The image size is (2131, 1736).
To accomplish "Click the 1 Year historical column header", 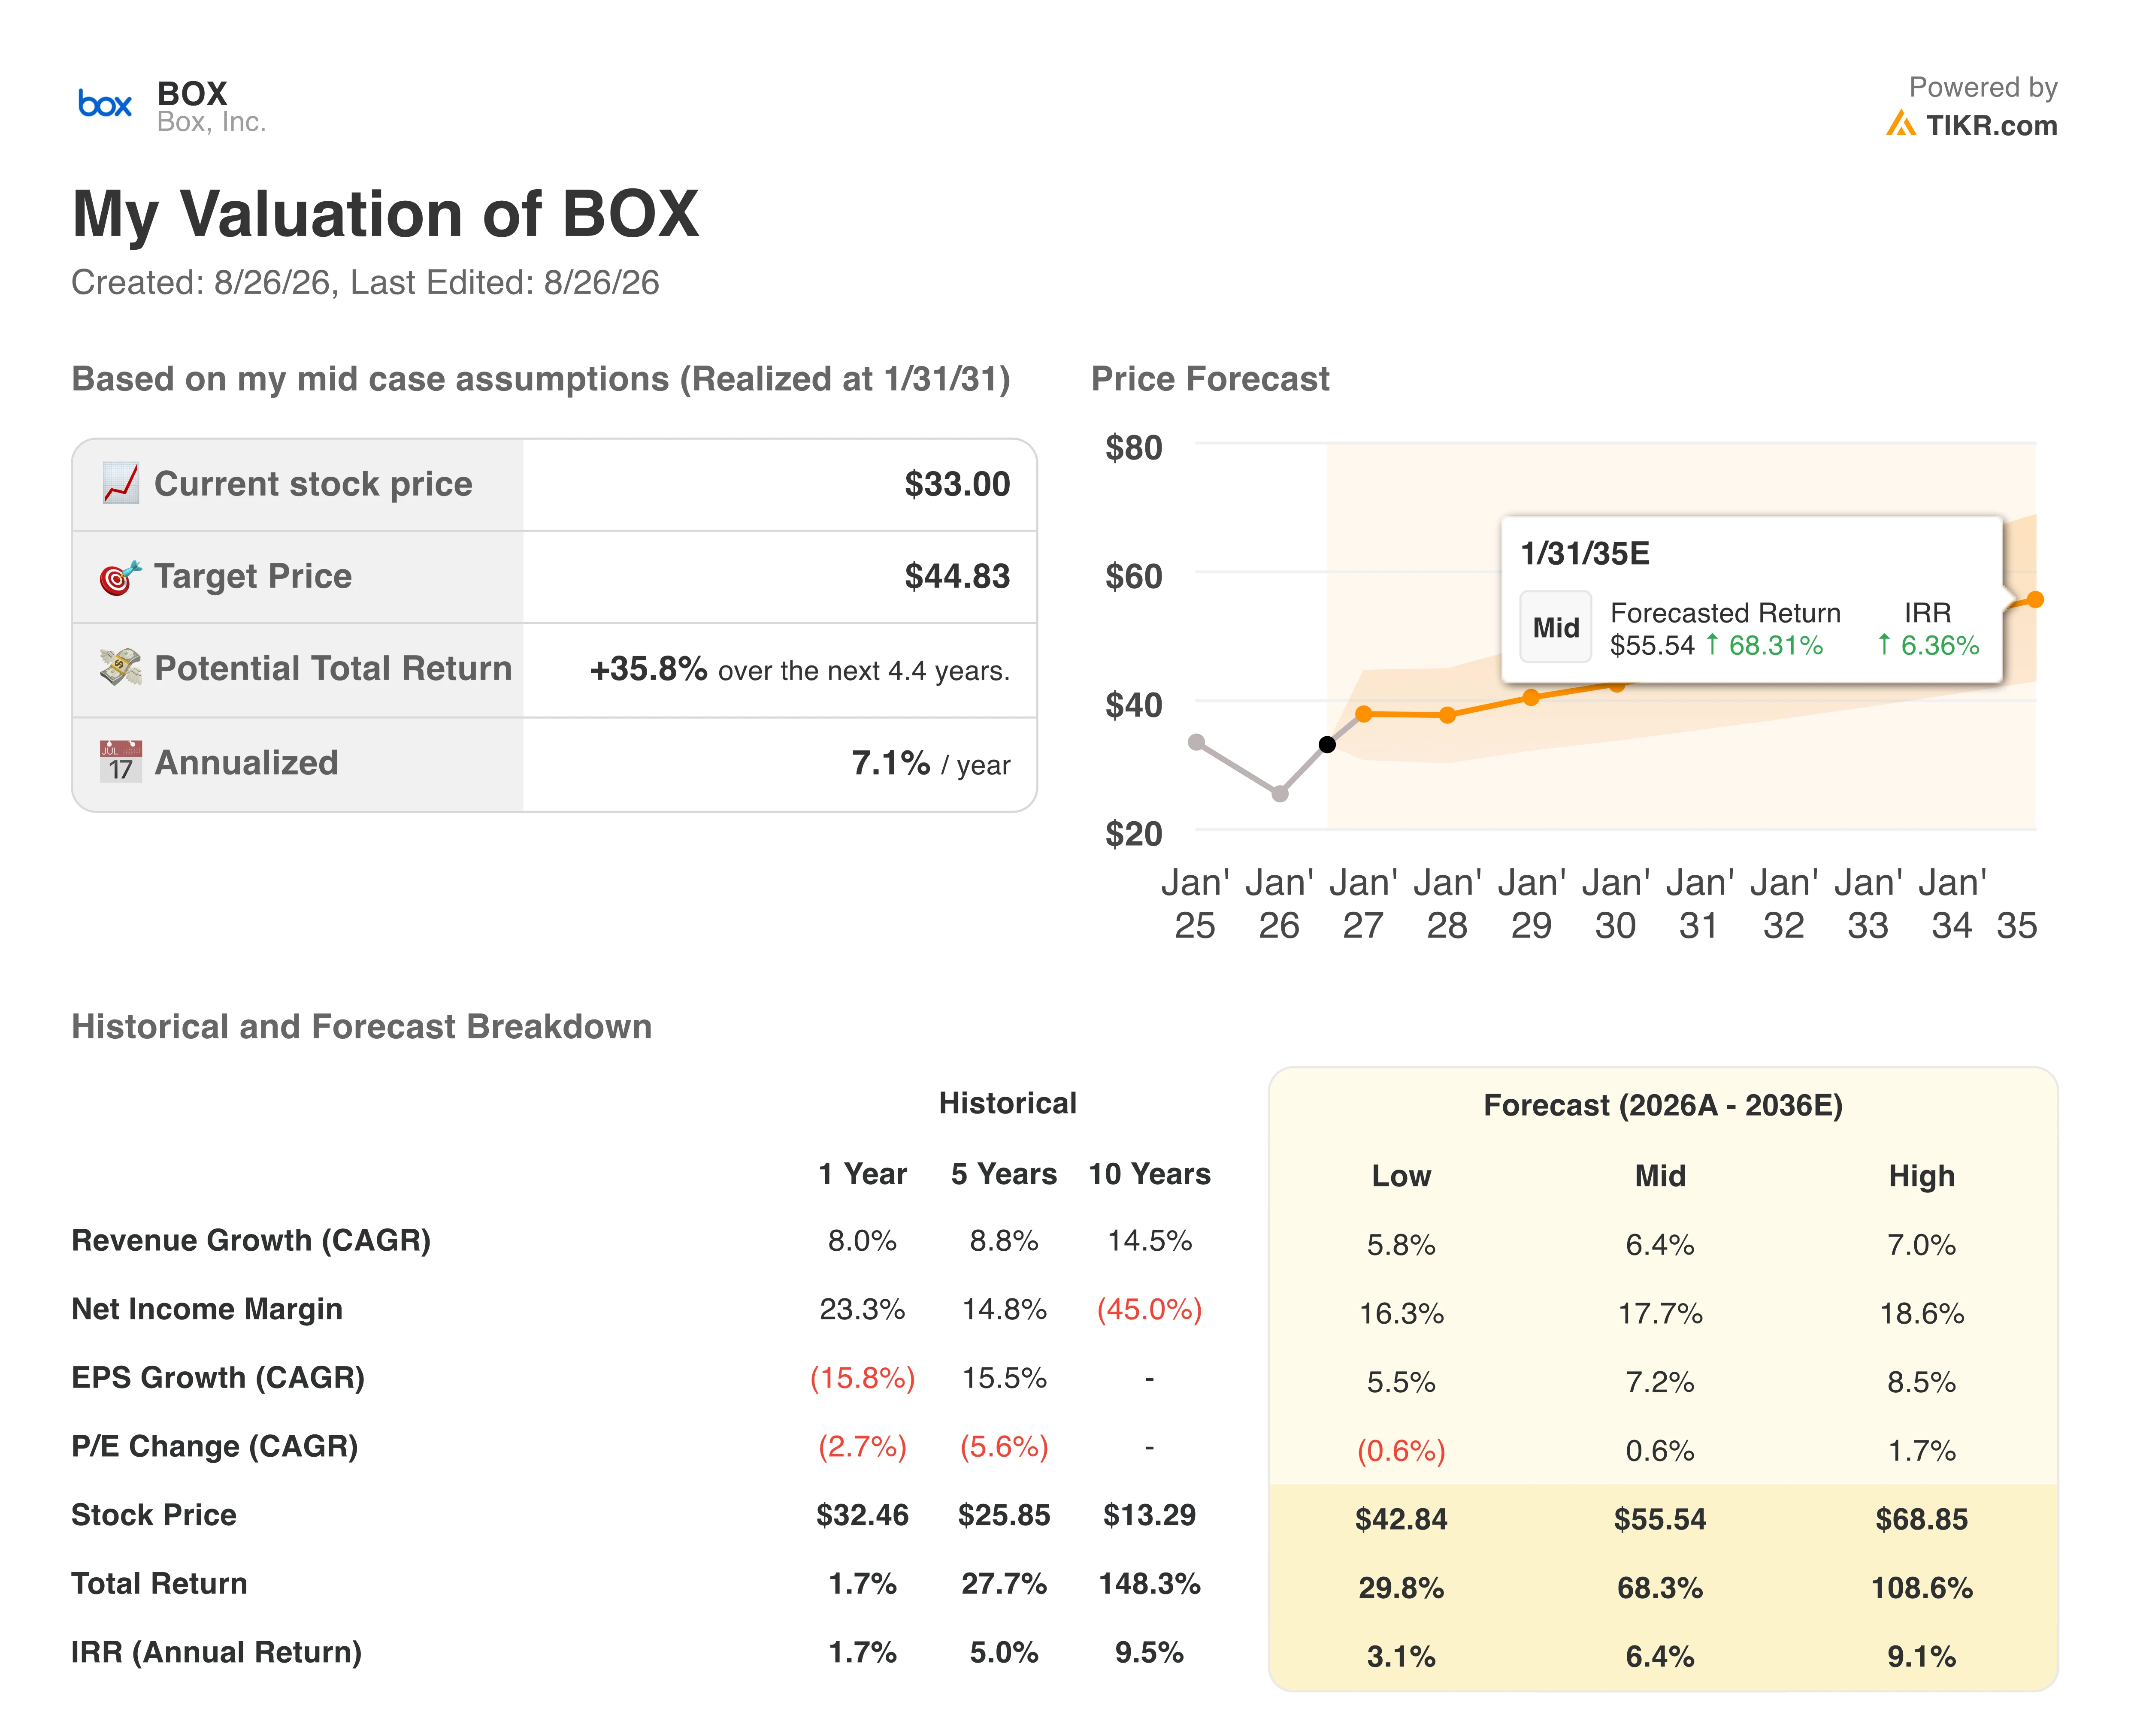I will 862,1174.
